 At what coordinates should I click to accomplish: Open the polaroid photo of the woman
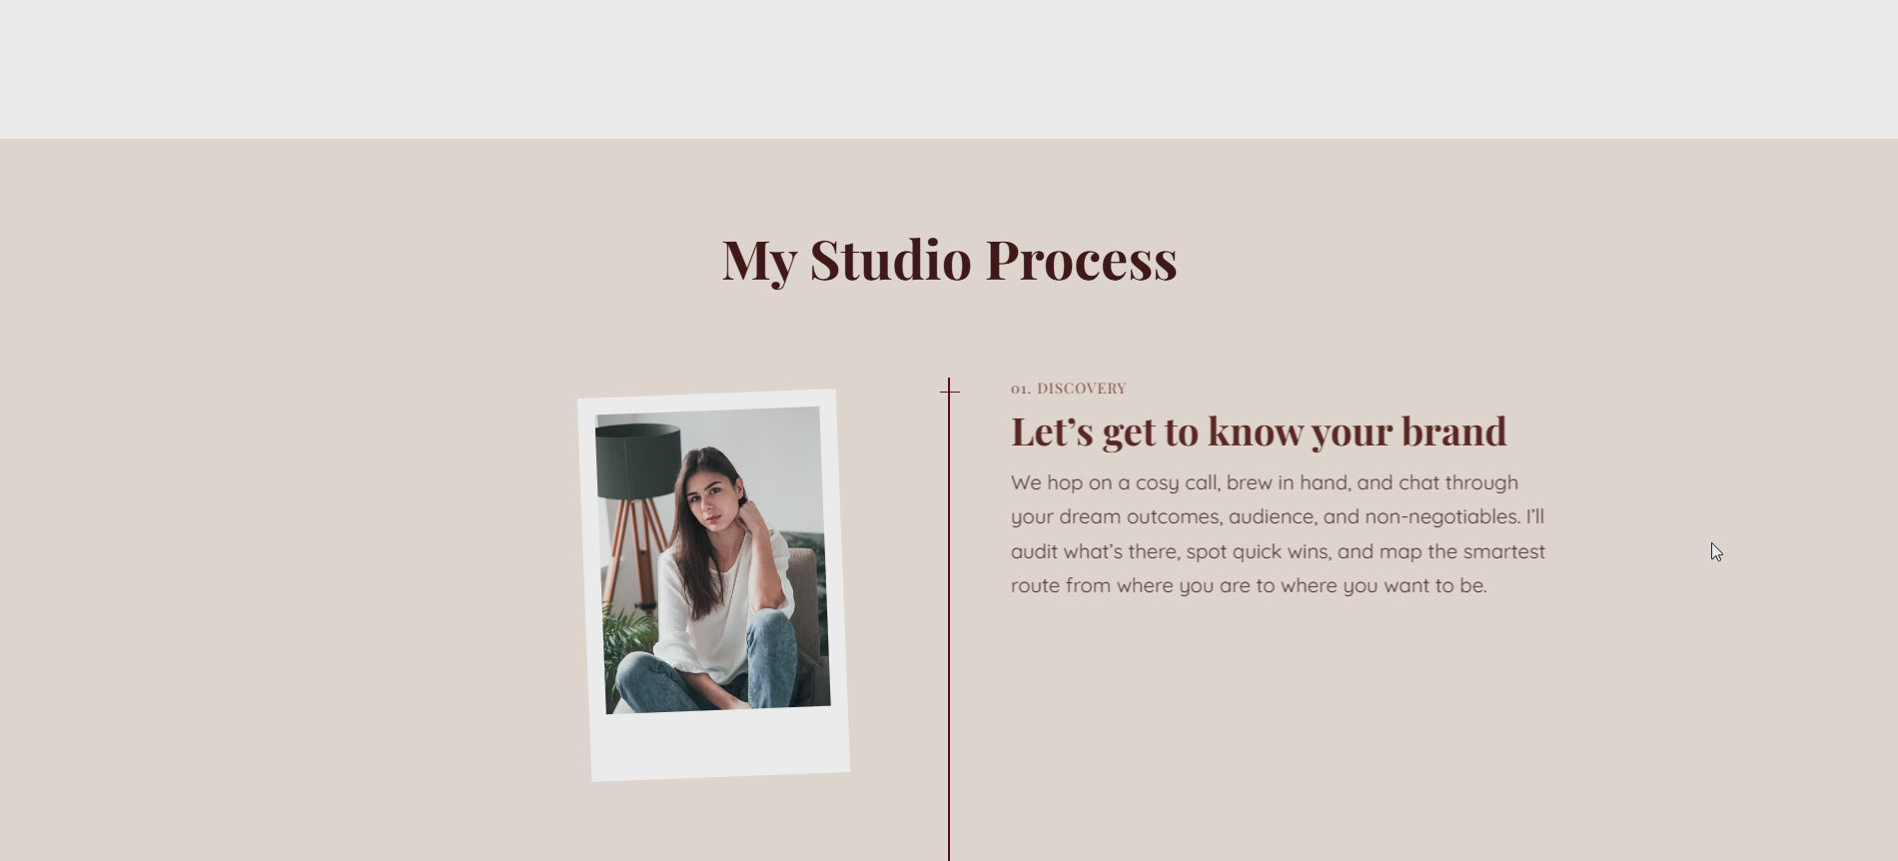(x=713, y=585)
